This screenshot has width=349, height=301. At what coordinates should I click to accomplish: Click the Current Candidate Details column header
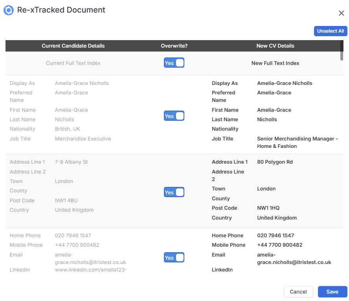[x=73, y=46]
